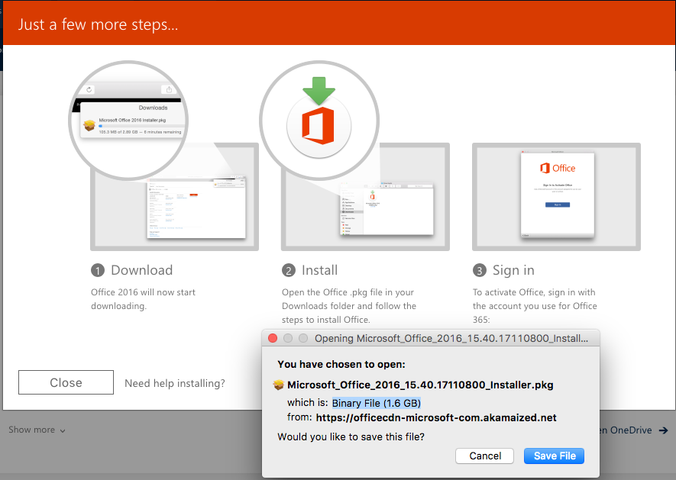Cancel the file download dialog
The width and height of the screenshot is (676, 480).
click(x=485, y=456)
